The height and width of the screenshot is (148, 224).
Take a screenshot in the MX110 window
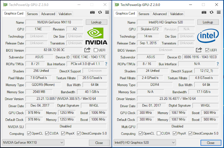[92, 13]
